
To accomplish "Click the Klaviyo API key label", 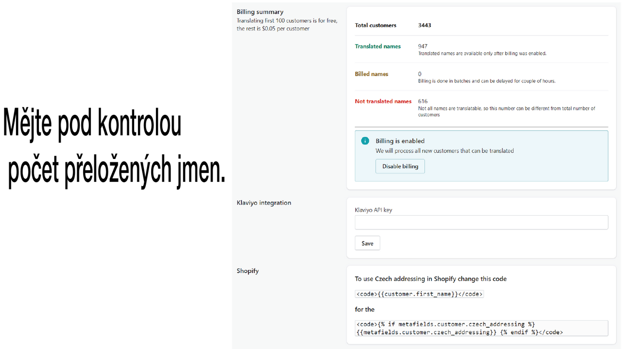I will [x=374, y=210].
